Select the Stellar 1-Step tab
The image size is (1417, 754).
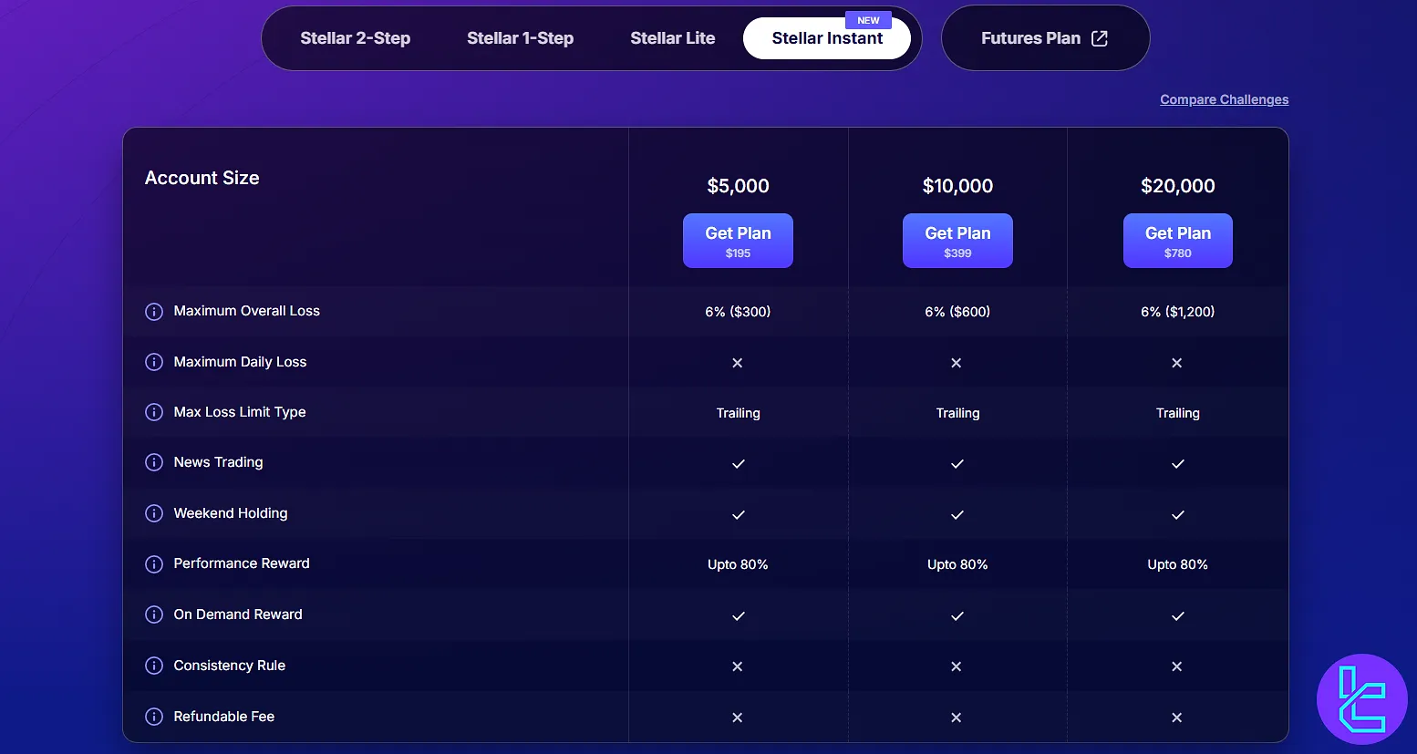click(520, 38)
